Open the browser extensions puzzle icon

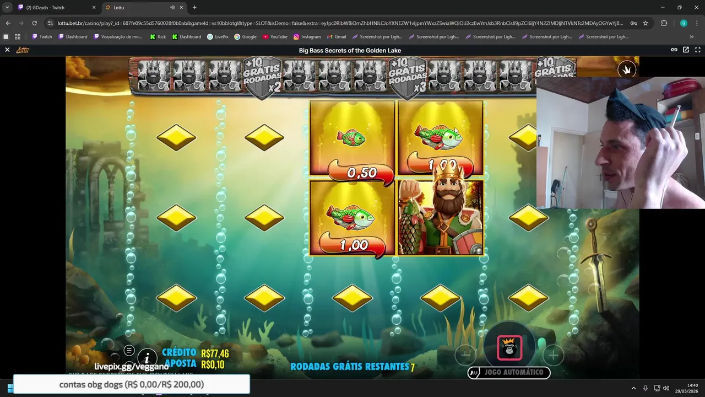[664, 23]
